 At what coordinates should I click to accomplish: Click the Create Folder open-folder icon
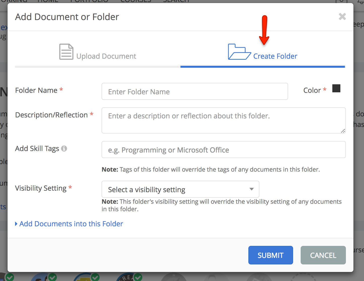pos(239,52)
